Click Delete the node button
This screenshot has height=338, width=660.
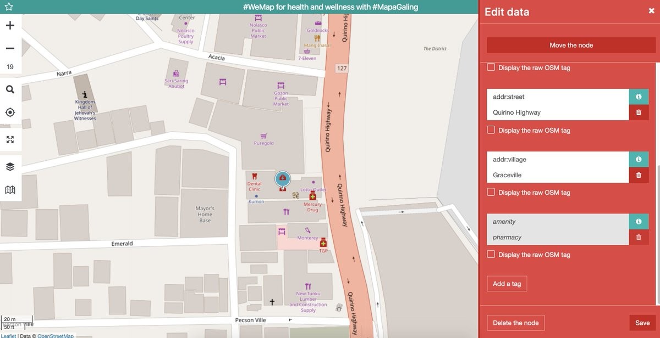(x=515, y=323)
